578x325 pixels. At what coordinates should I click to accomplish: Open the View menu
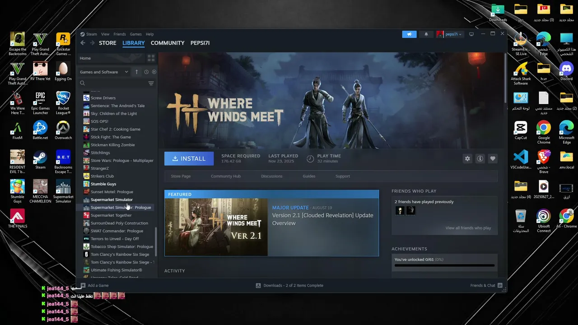[105, 34]
